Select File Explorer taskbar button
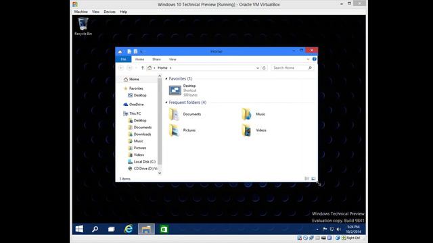 [146, 229]
